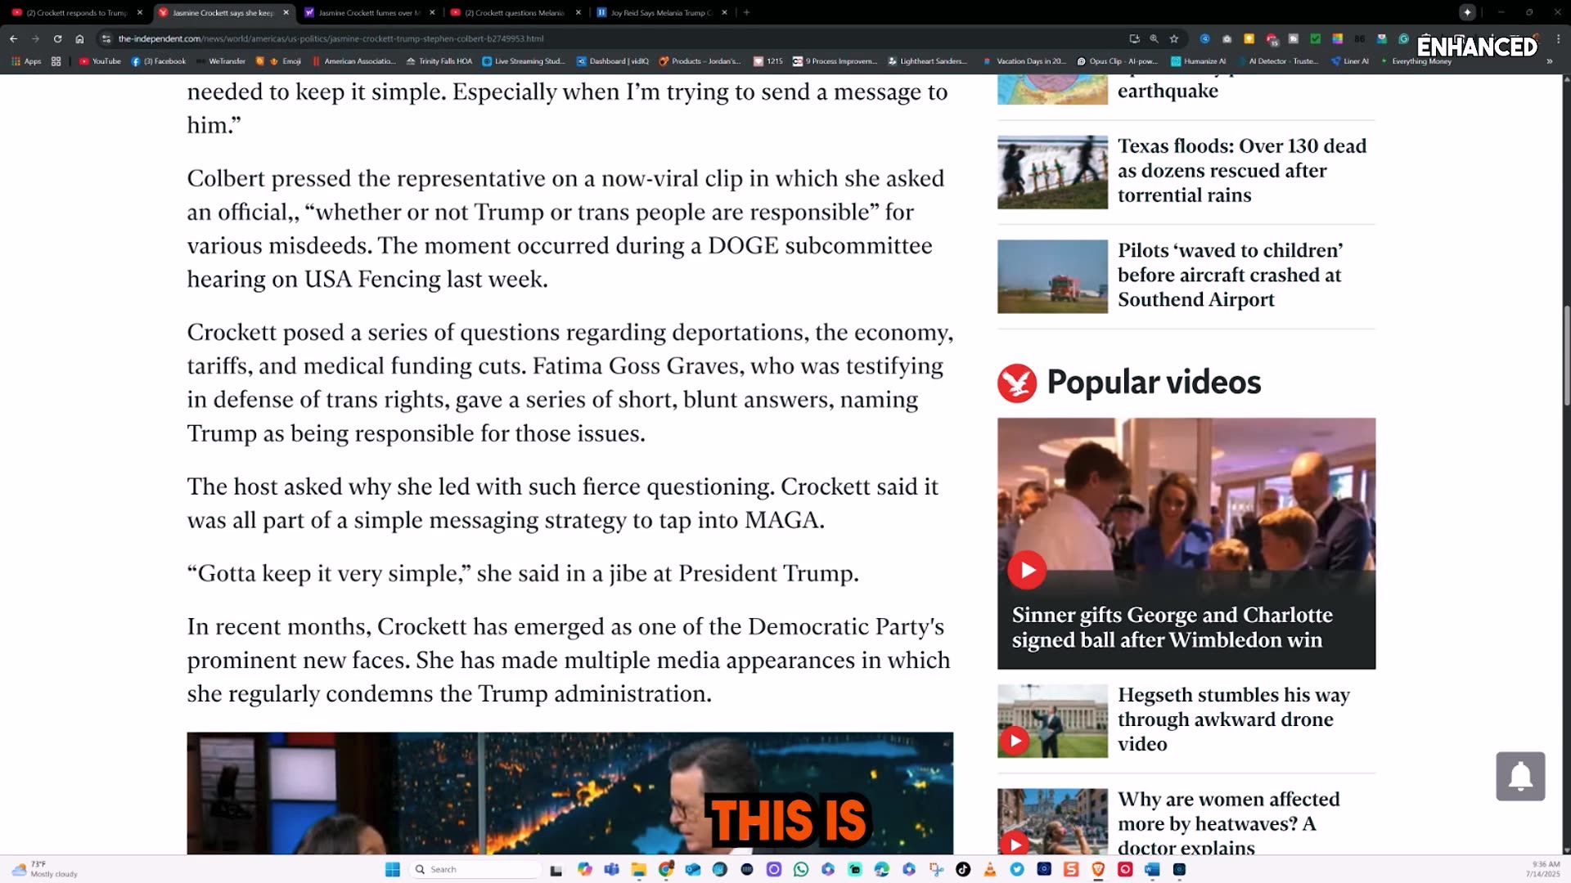The image size is (1571, 883).
Task: Switch to the Crockett responds to Trump tab
Action: point(76,12)
